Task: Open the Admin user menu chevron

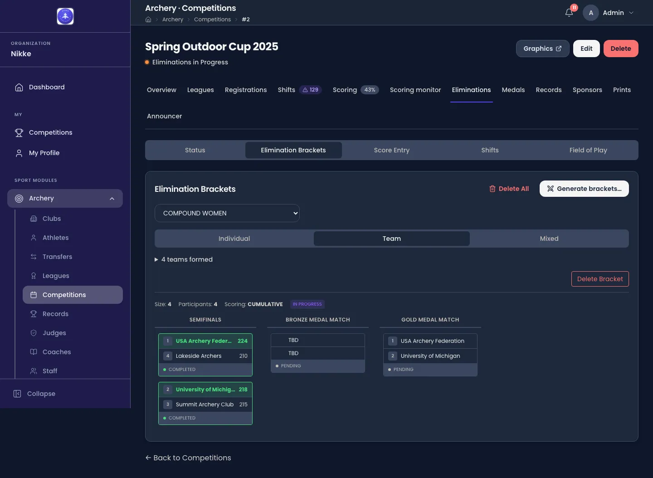Action: click(631, 13)
